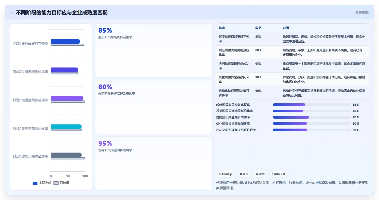Click the description starting with 商品创建、审核
Image resolution: width=379 pixels, height=200 pixels.
[x=324, y=52]
